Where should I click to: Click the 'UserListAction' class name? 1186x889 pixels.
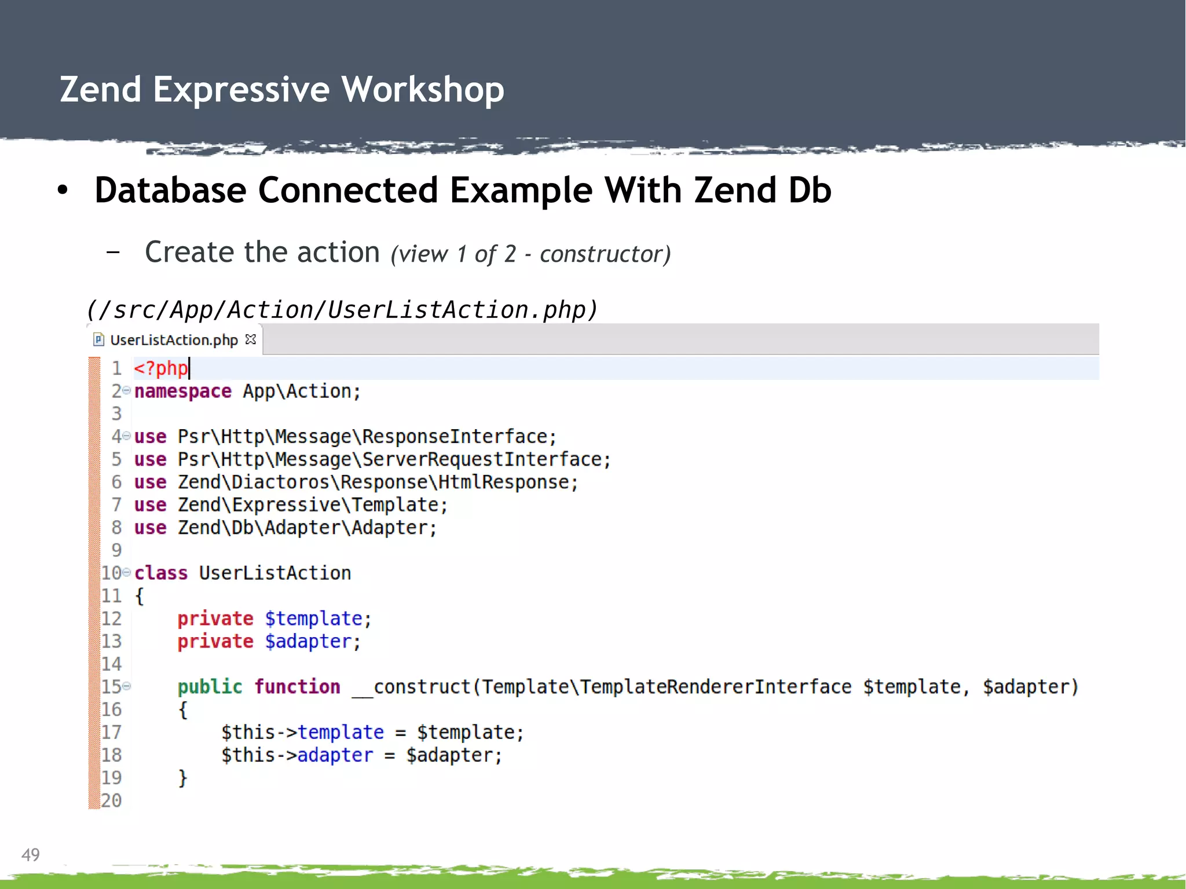click(275, 573)
